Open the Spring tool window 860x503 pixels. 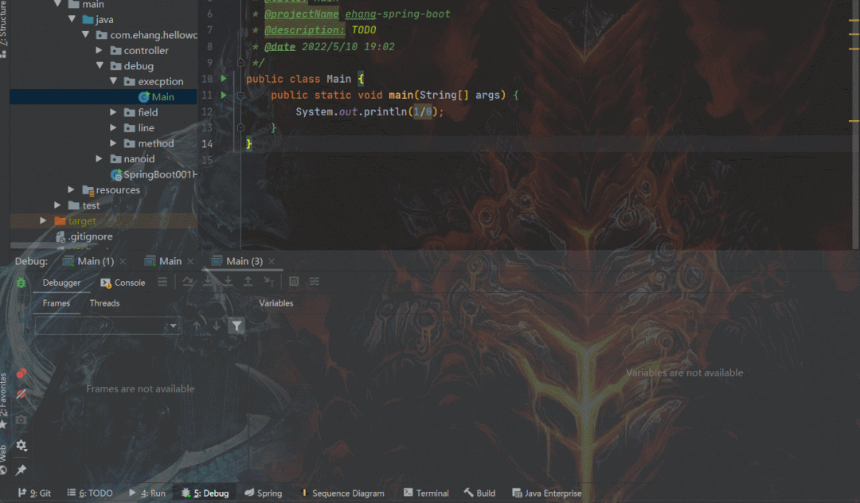pos(264,493)
